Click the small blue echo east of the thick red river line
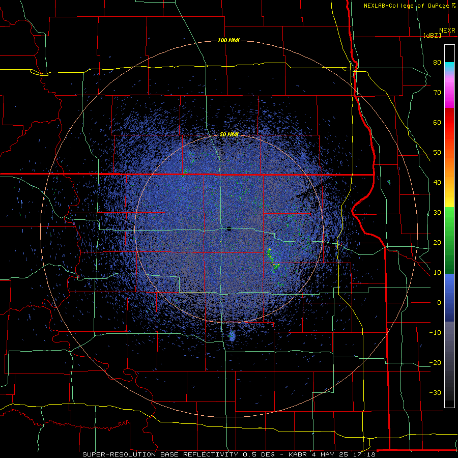458x458 pixels. pyautogui.click(x=389, y=182)
